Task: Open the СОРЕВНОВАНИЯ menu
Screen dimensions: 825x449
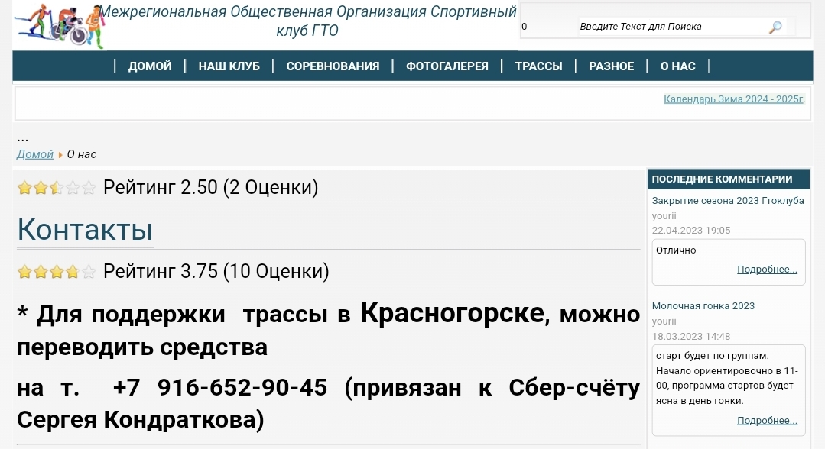Action: [333, 66]
